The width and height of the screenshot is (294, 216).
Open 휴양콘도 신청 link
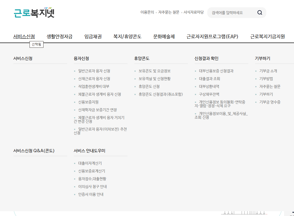149,86
